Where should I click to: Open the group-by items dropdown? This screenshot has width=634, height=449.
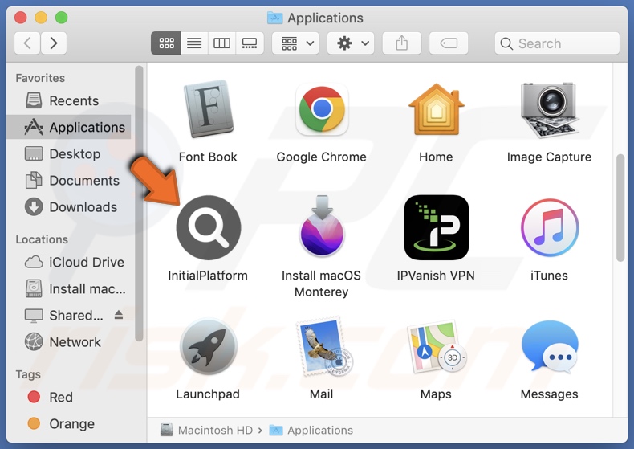coord(295,43)
